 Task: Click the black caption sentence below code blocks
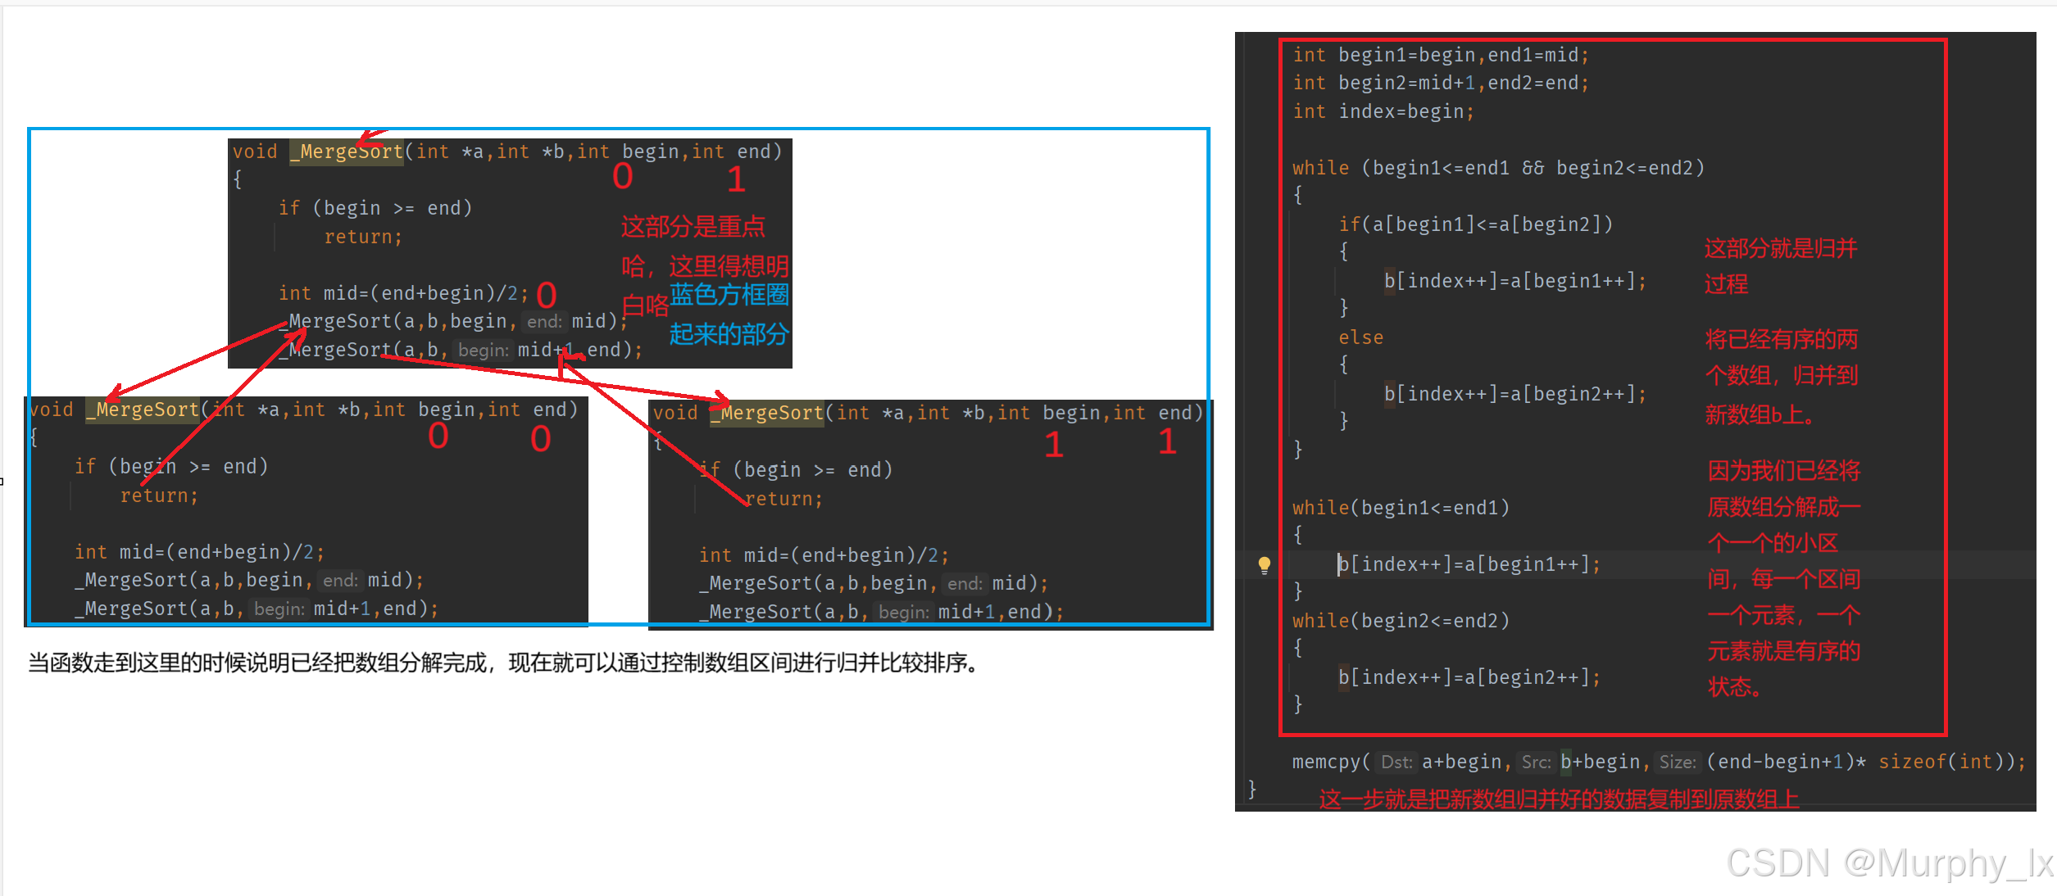pyautogui.click(x=503, y=663)
